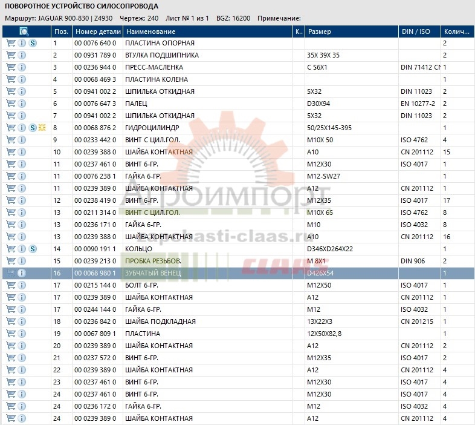Select part number 00 0068 980 1
The width and height of the screenshot is (475, 425).
[x=95, y=273]
